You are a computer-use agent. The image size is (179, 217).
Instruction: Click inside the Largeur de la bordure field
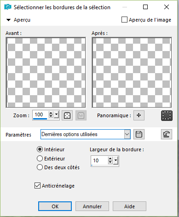pos(99,160)
